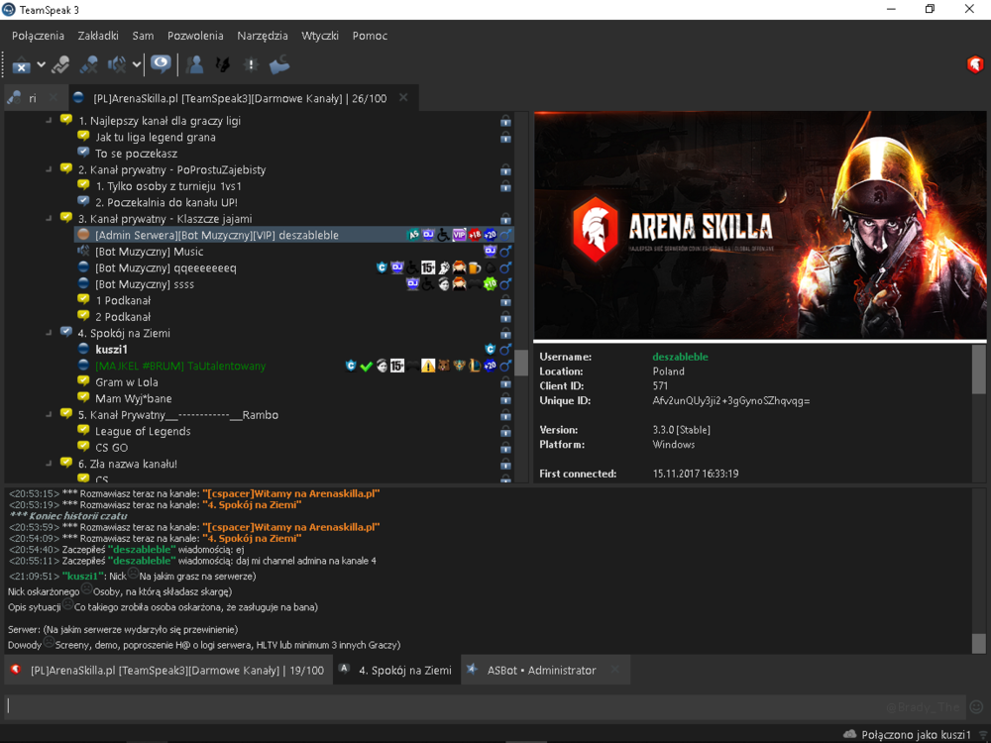Click the yellow warning icon on TaUtalentowany row

pyautogui.click(x=428, y=366)
